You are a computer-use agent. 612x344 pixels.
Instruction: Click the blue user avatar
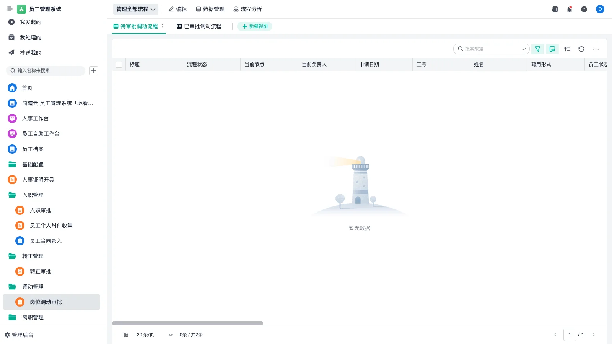pyautogui.click(x=600, y=9)
